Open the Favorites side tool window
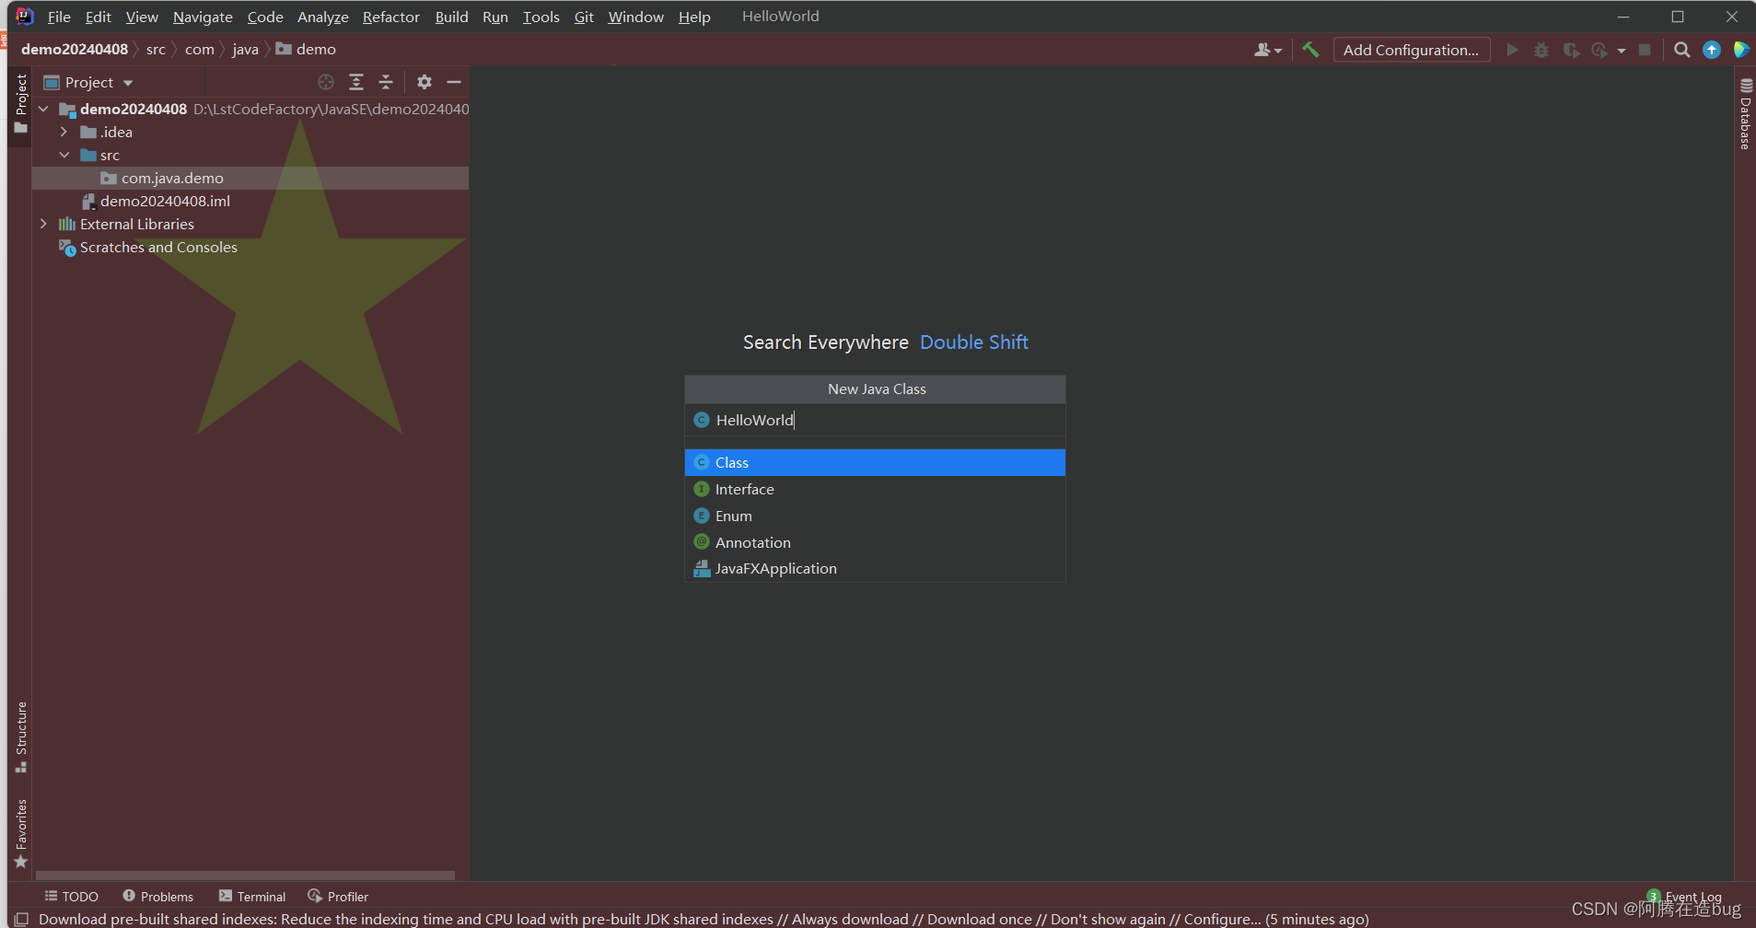Viewport: 1756px width, 928px height. click(20, 833)
